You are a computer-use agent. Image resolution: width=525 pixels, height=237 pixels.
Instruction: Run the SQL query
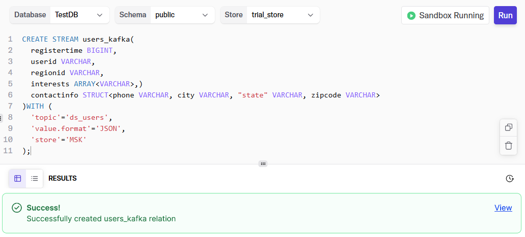pos(505,15)
